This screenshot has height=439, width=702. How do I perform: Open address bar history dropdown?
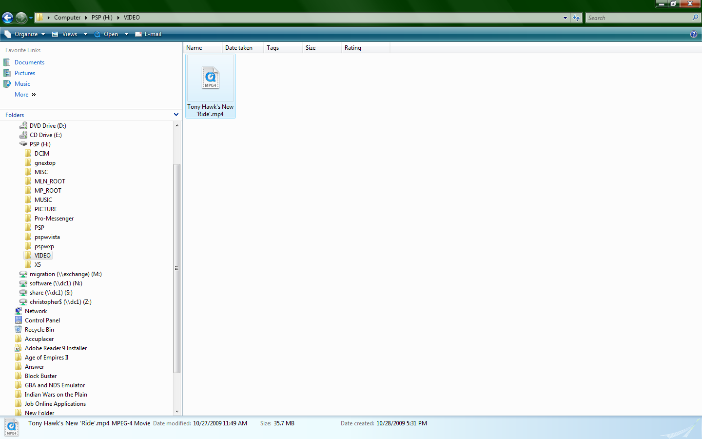point(565,18)
